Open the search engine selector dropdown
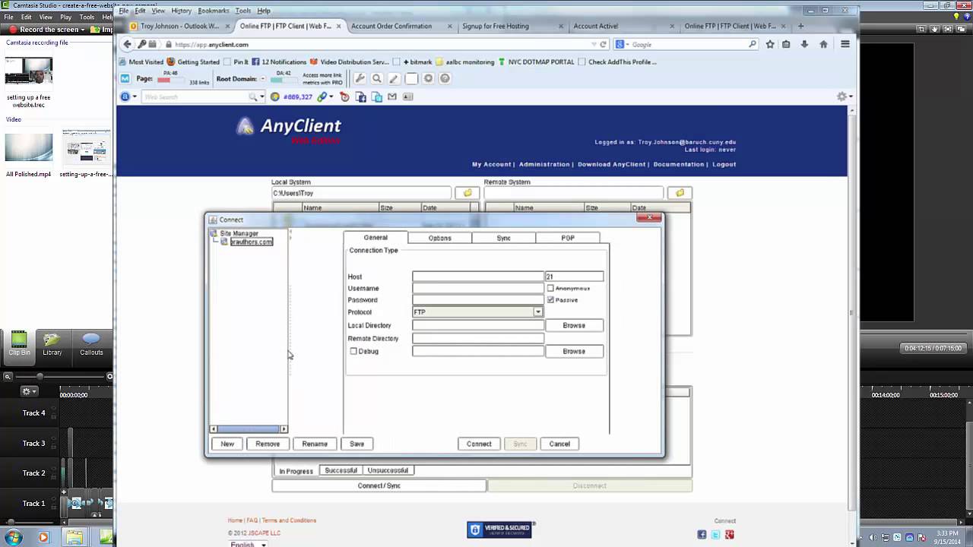The width and height of the screenshot is (973, 547). coord(622,44)
